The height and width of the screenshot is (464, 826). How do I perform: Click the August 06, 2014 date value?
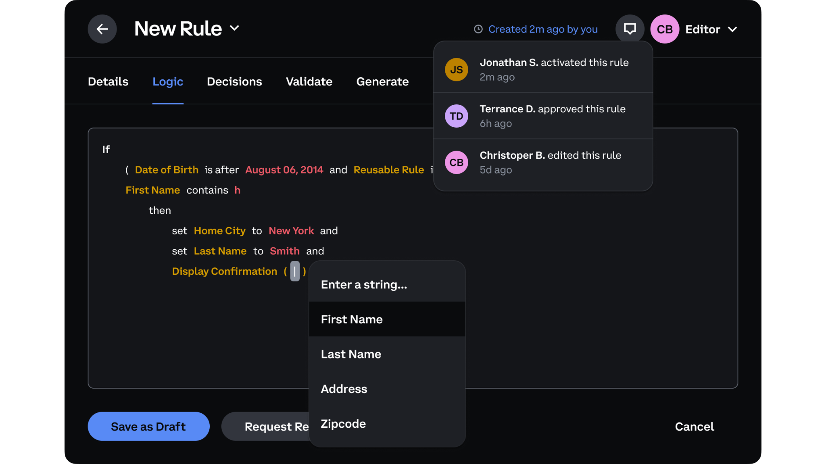284,170
